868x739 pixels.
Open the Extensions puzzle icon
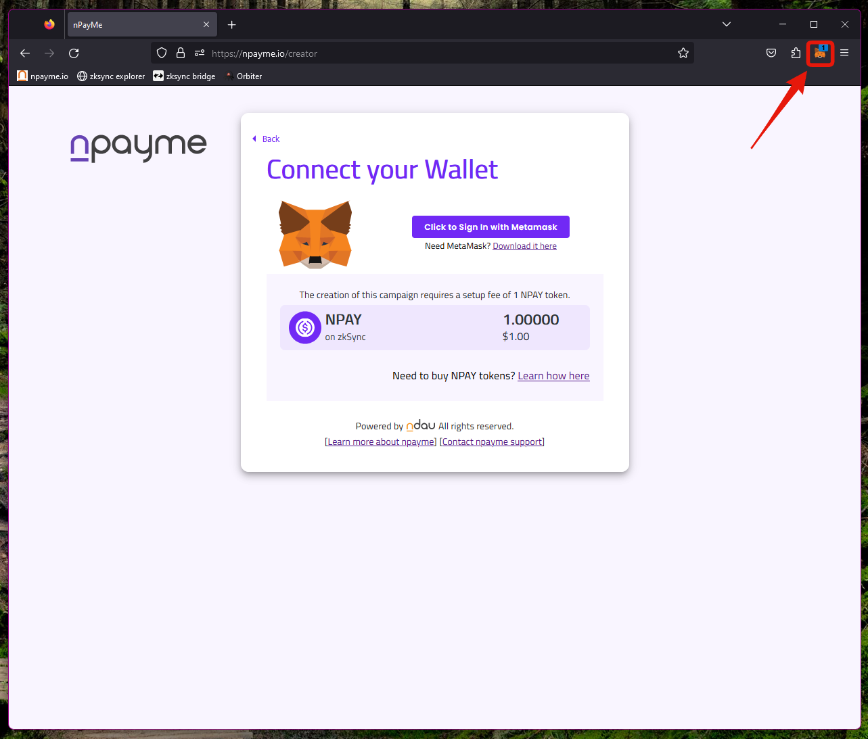coord(796,53)
